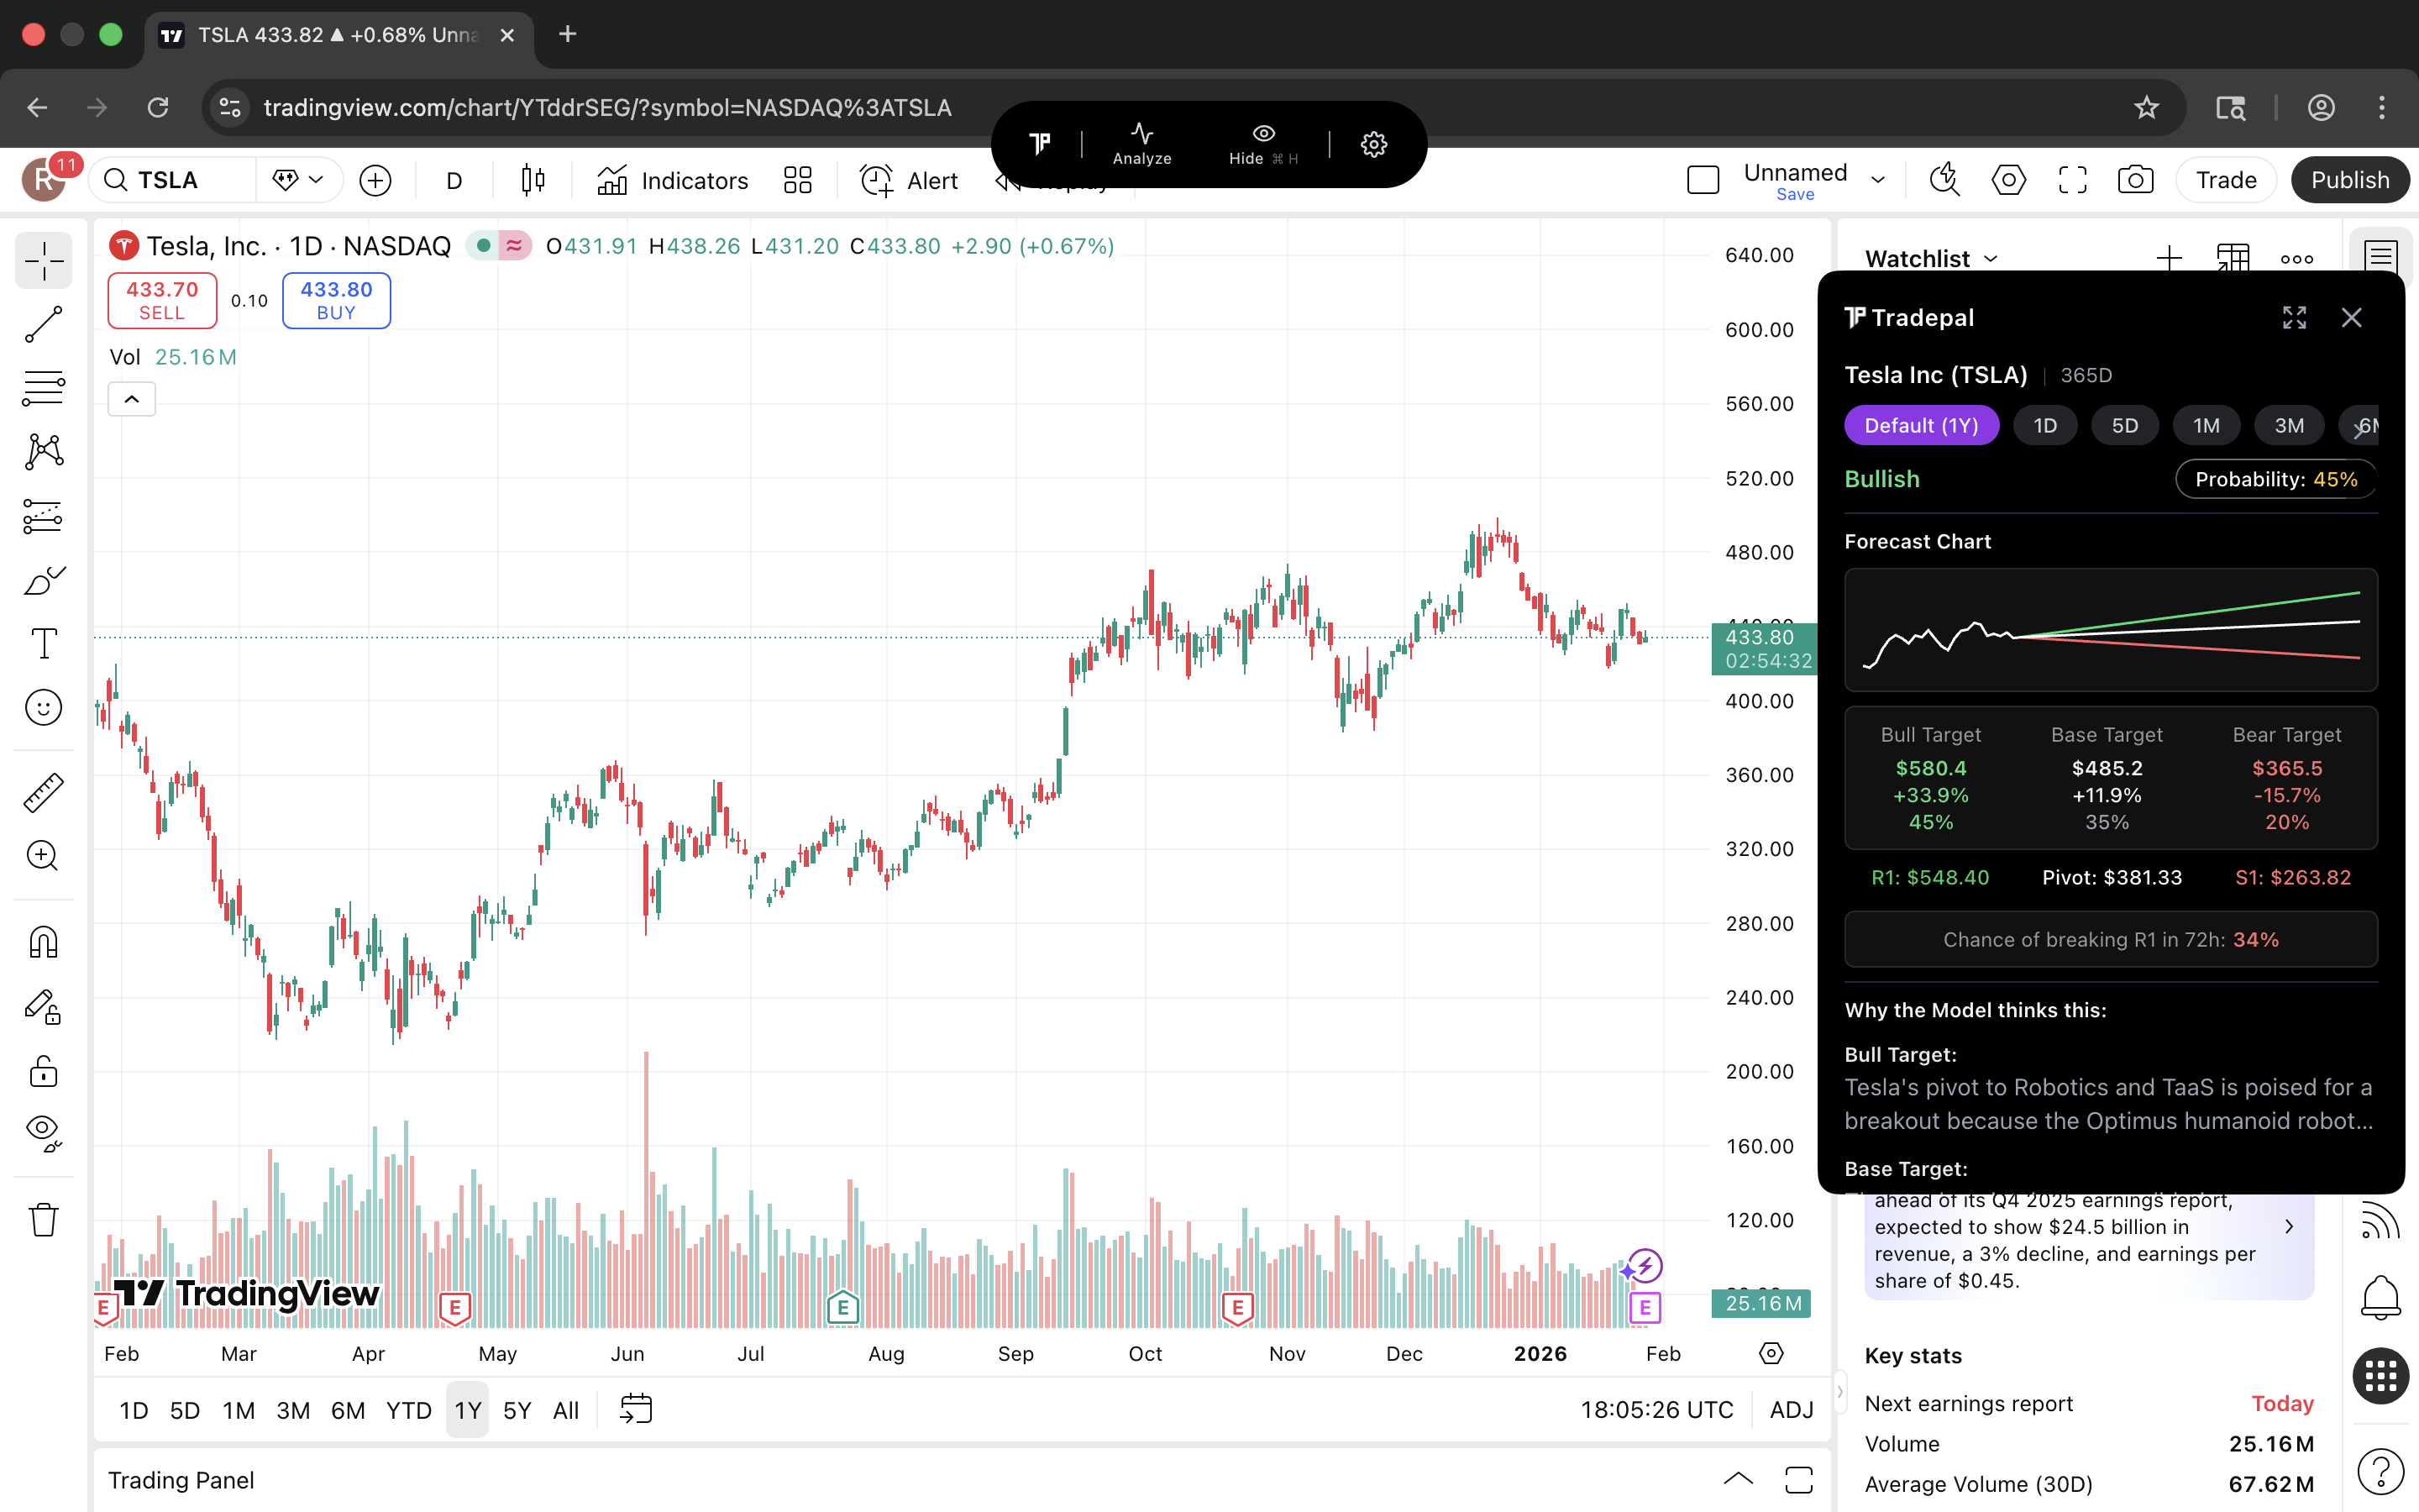
Task: Click the Publish button
Action: [2350, 179]
